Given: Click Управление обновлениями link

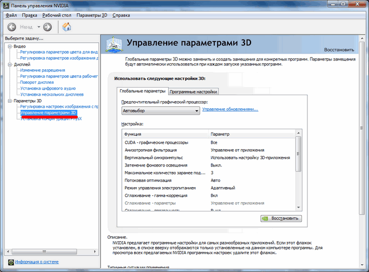Looking at the screenshot, I should click(230, 109).
